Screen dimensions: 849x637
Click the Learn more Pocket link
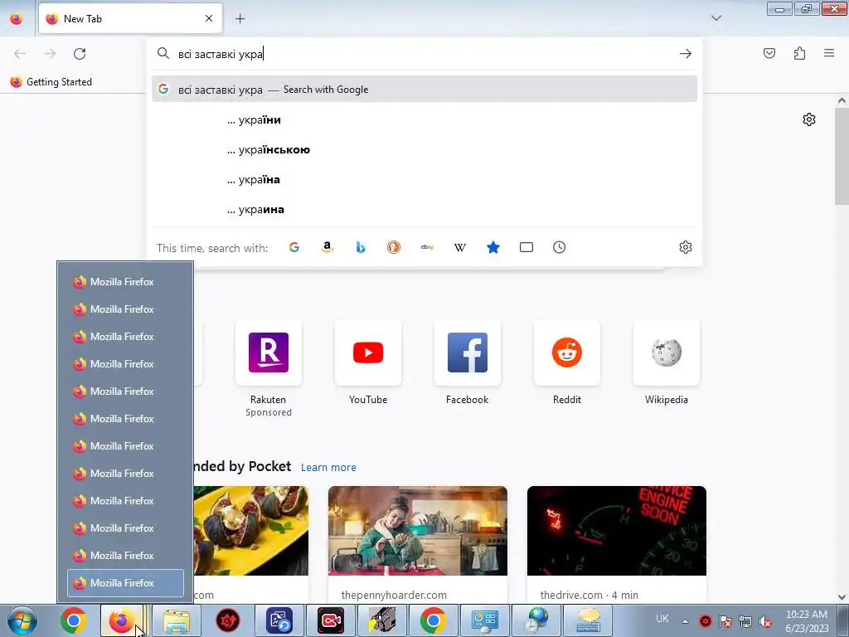[x=328, y=468]
